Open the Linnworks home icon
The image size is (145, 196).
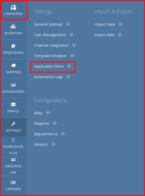pyautogui.click(x=13, y=7)
